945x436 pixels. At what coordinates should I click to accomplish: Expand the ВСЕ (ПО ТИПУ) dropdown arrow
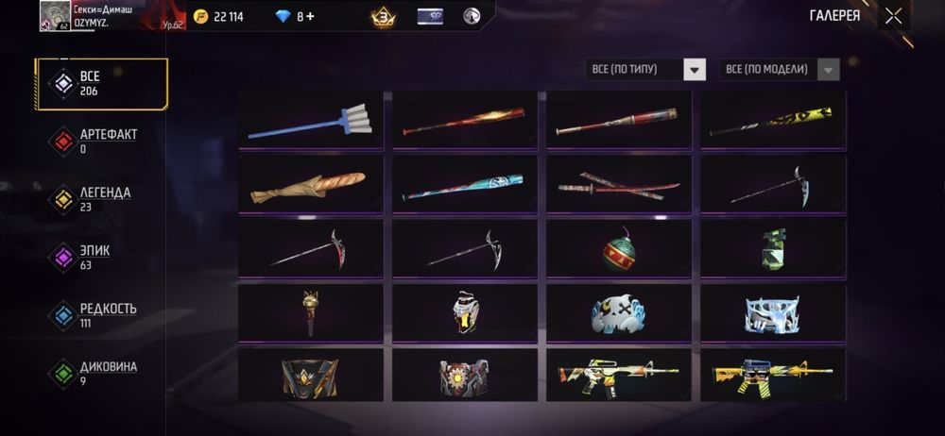tap(695, 70)
